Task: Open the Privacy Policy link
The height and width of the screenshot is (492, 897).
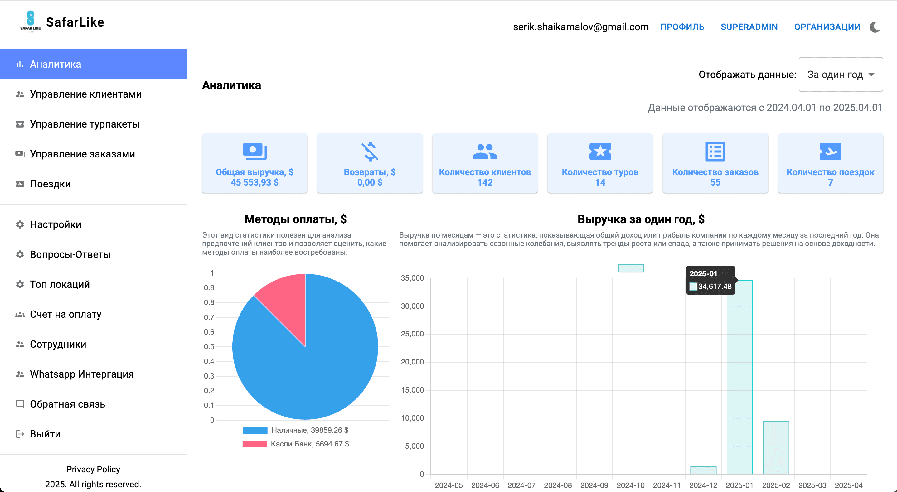Action: click(93, 469)
